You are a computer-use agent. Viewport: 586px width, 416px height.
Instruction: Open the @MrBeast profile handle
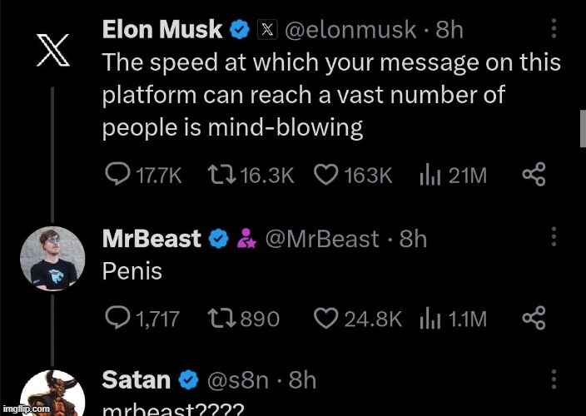322,239
